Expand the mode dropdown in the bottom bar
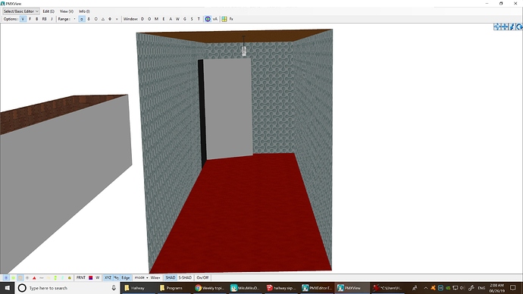 [142, 277]
